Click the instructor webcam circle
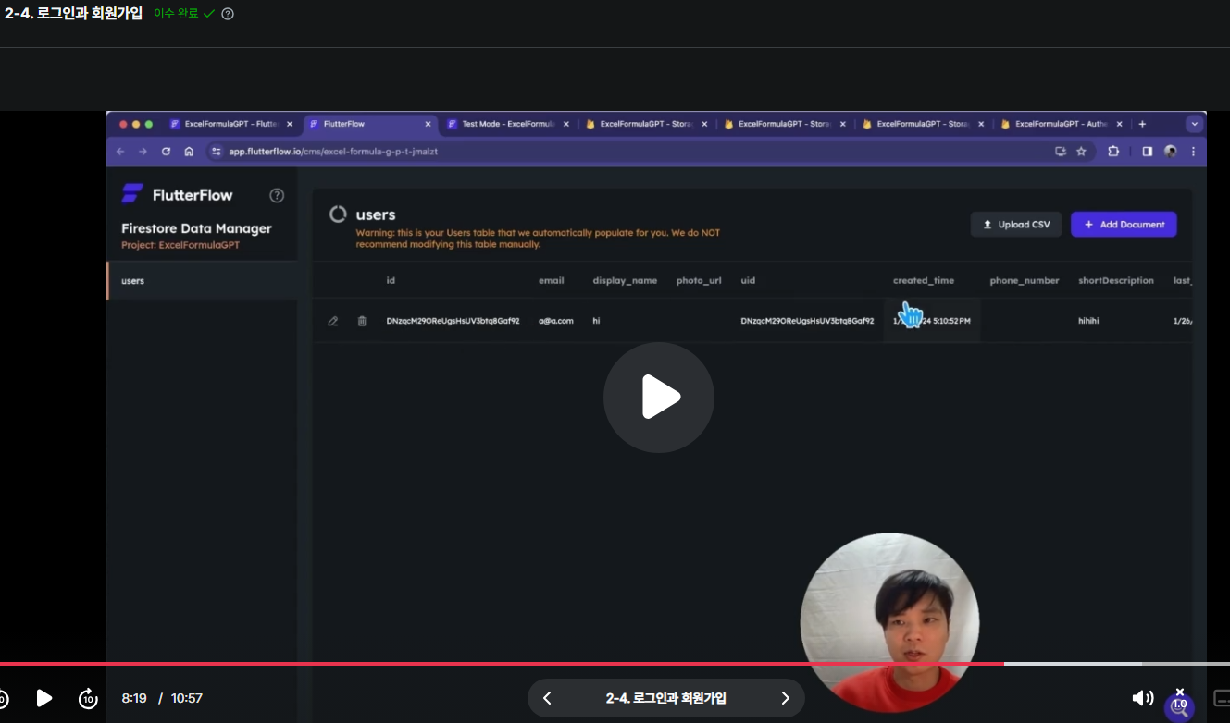The image size is (1230, 723). click(889, 623)
